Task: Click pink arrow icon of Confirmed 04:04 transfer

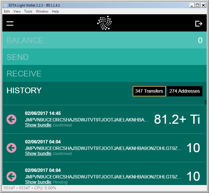Action: pos(11,148)
